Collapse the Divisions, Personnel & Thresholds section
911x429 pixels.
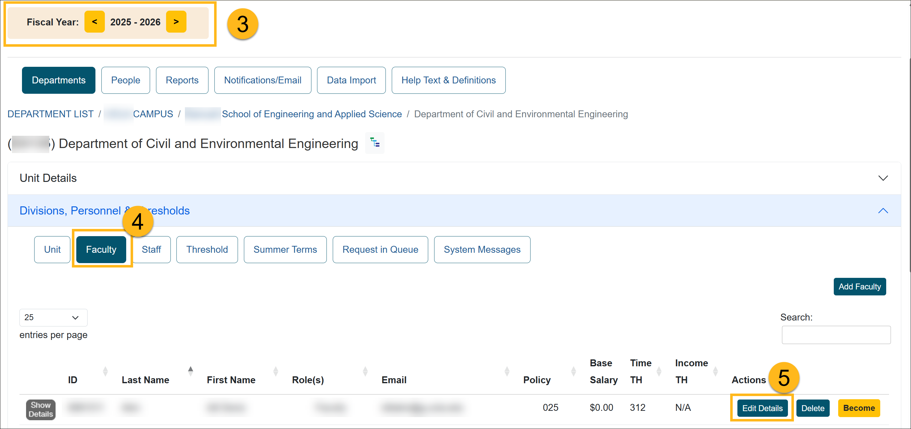[x=883, y=211]
